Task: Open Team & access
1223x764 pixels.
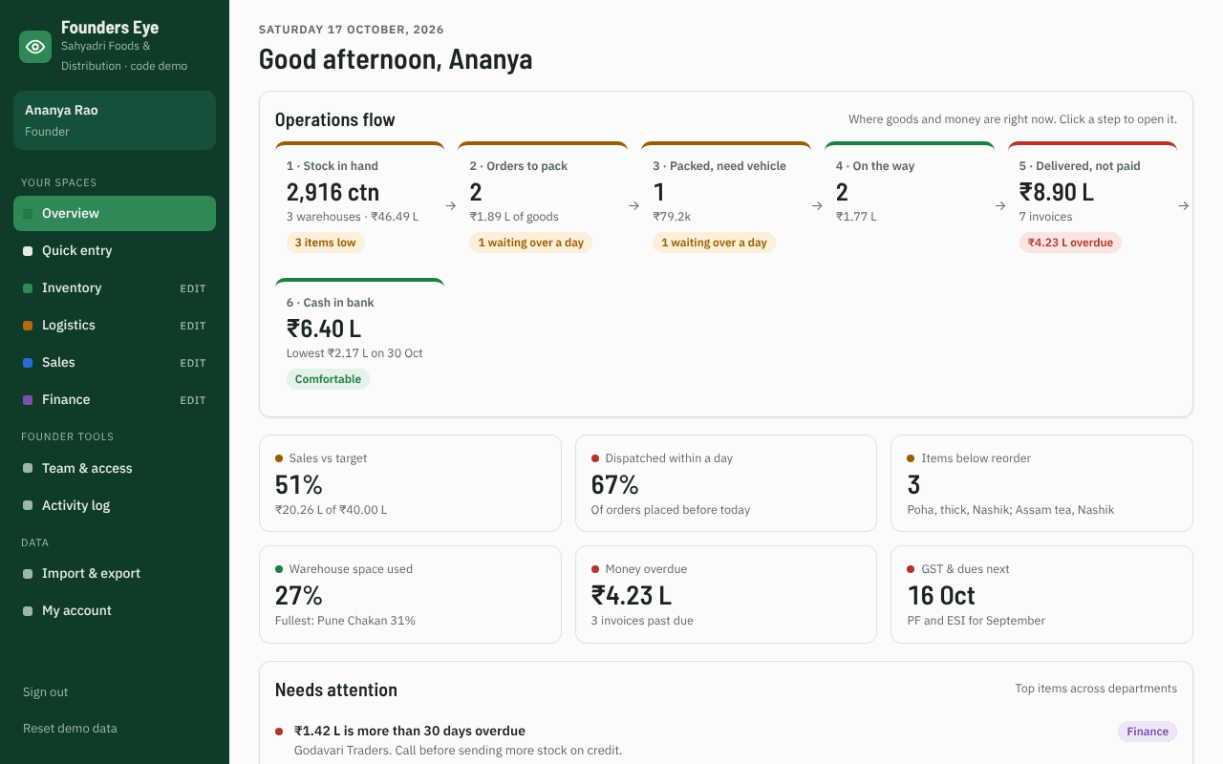Action: [x=115, y=468]
